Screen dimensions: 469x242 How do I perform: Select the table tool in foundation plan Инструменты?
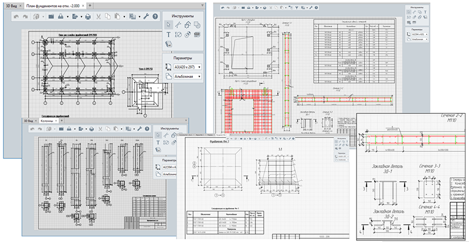[197, 34]
